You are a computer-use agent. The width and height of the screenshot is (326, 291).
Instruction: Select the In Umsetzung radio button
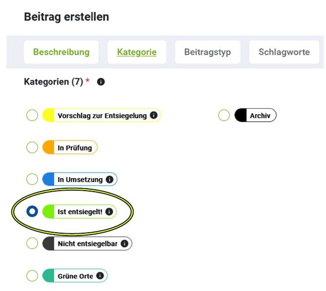coord(32,180)
